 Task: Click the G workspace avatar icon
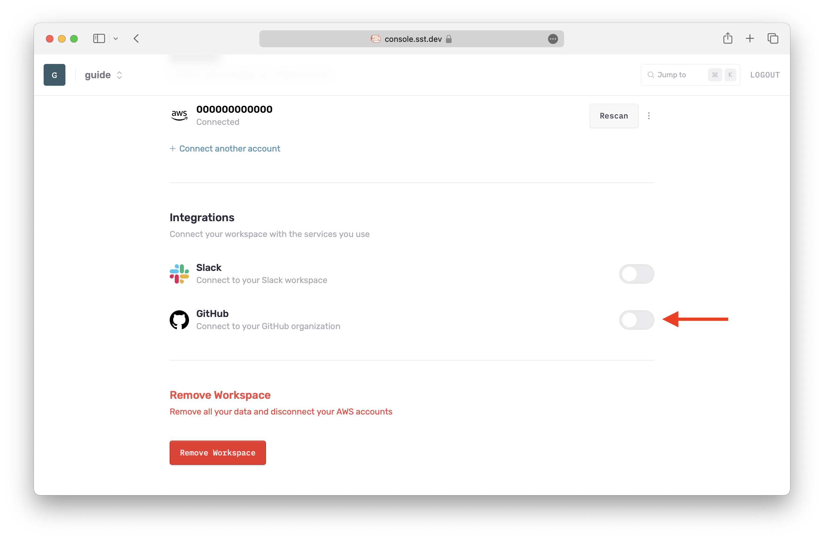54,75
